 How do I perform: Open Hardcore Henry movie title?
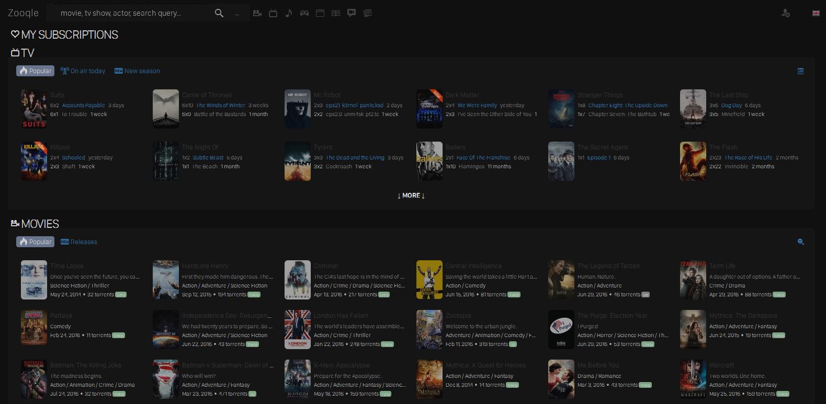[x=205, y=266]
